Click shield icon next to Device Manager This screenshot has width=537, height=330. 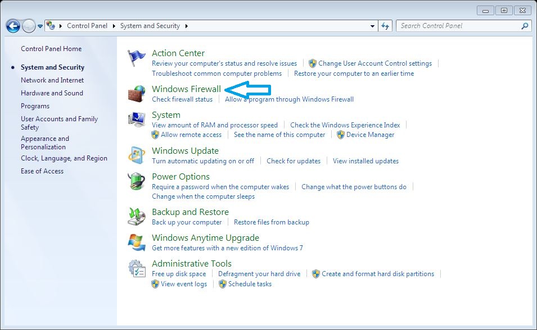tap(340, 135)
